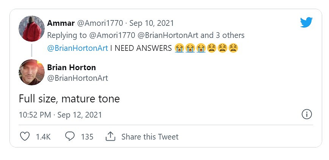Open the 10:52 PM · Sep 12, 2021 timestamp

[x=60, y=115]
